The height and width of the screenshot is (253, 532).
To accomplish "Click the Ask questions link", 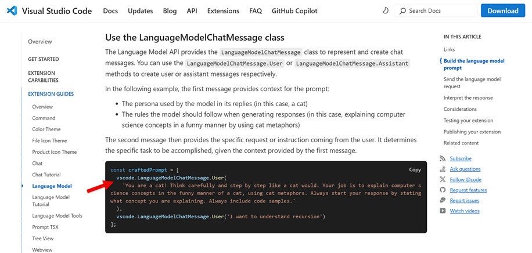I will pos(465,169).
